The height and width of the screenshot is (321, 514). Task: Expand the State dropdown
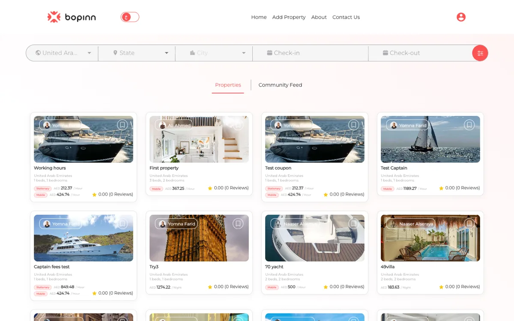tap(167, 53)
